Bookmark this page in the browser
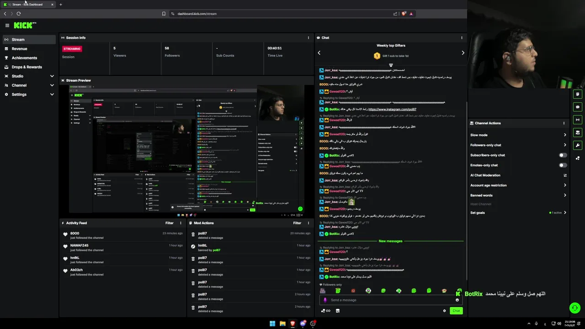585x329 pixels. (164, 14)
